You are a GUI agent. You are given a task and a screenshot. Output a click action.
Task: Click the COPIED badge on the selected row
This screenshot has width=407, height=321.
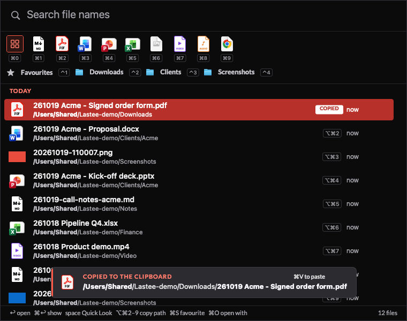click(329, 110)
